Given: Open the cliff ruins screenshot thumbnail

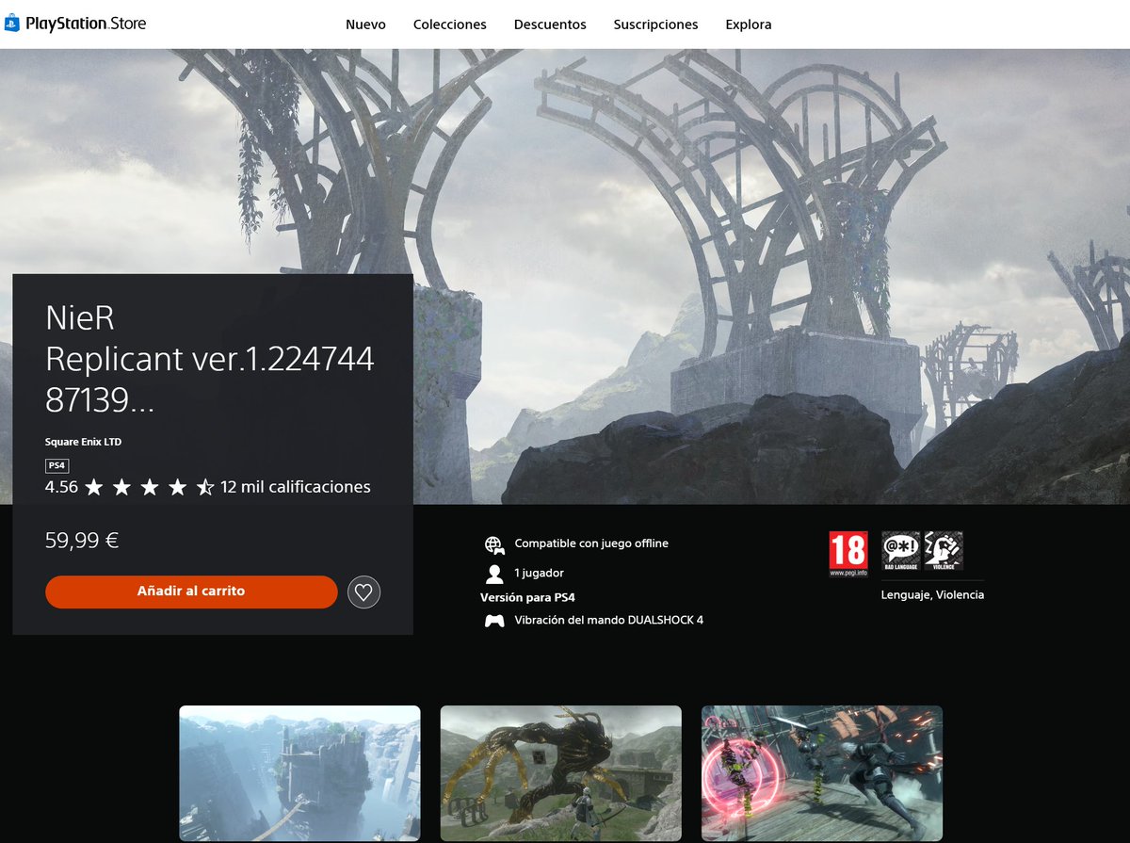Looking at the screenshot, I should click(299, 773).
